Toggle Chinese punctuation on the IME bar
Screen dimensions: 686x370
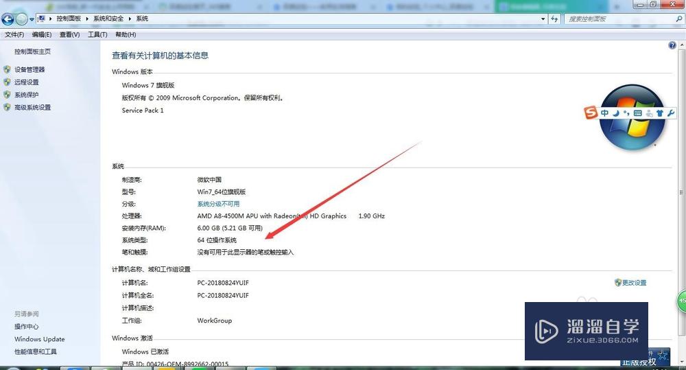(x=626, y=113)
